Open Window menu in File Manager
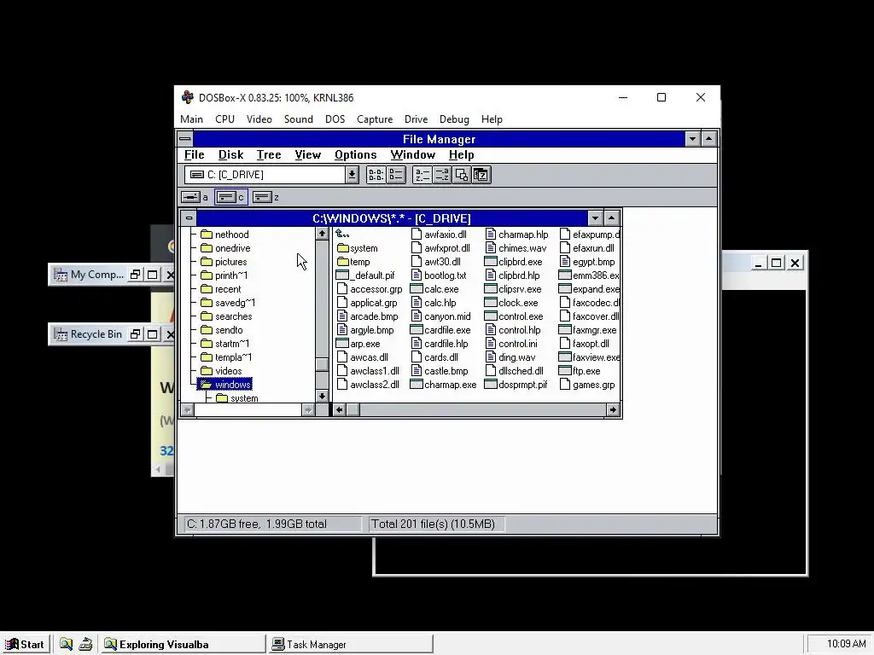 point(412,155)
